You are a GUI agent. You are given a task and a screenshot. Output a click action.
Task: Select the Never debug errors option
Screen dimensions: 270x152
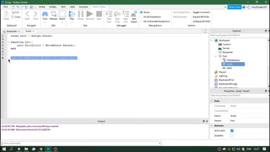[x=141, y=12]
